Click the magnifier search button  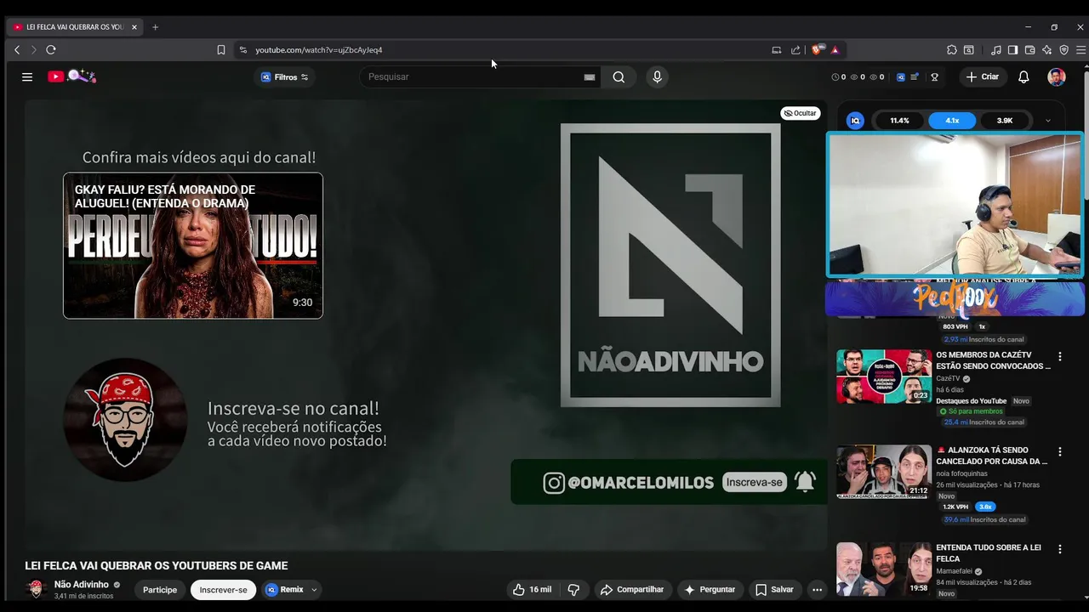pyautogui.click(x=619, y=76)
